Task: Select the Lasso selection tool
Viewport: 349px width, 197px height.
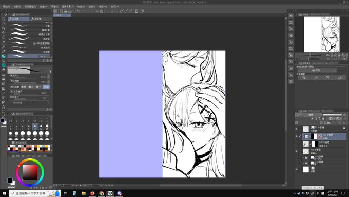Action: (x=4, y=38)
